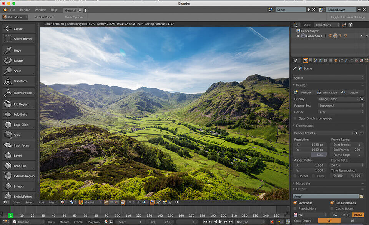The width and height of the screenshot is (369, 225).
Task: Open the Modifier properties wrench tab
Action: pyautogui.click(x=347, y=60)
